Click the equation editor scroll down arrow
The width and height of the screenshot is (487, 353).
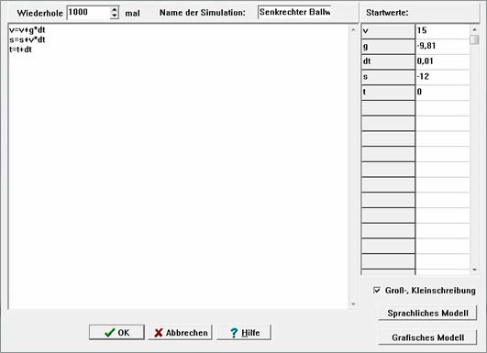(x=353, y=303)
